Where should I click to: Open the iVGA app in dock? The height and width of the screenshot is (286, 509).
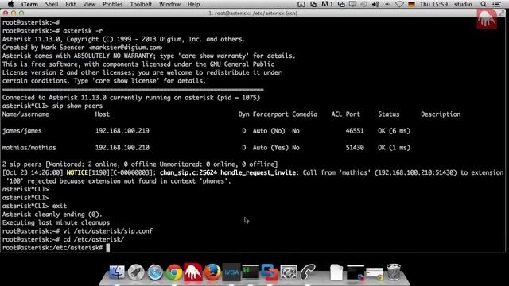click(231, 272)
